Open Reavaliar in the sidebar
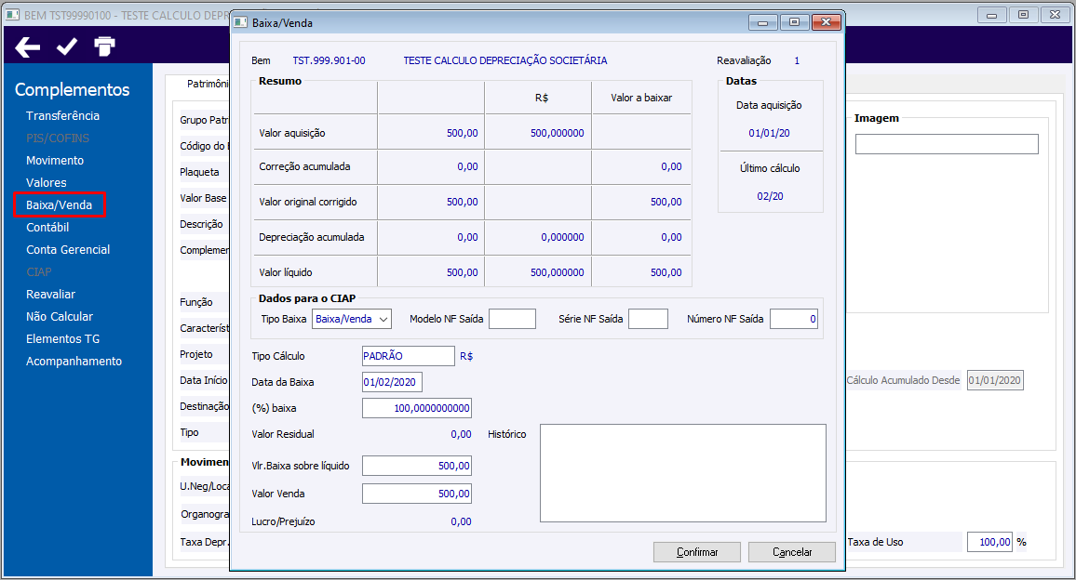This screenshot has width=1076, height=580. coord(51,294)
